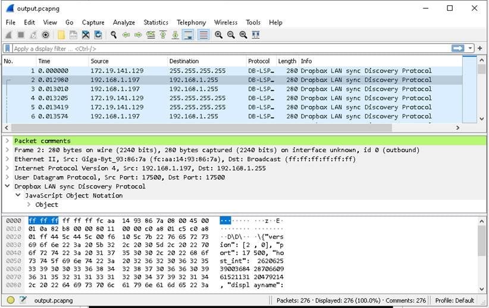
Task: Sort packets by the Protocol column header
Action: point(261,61)
